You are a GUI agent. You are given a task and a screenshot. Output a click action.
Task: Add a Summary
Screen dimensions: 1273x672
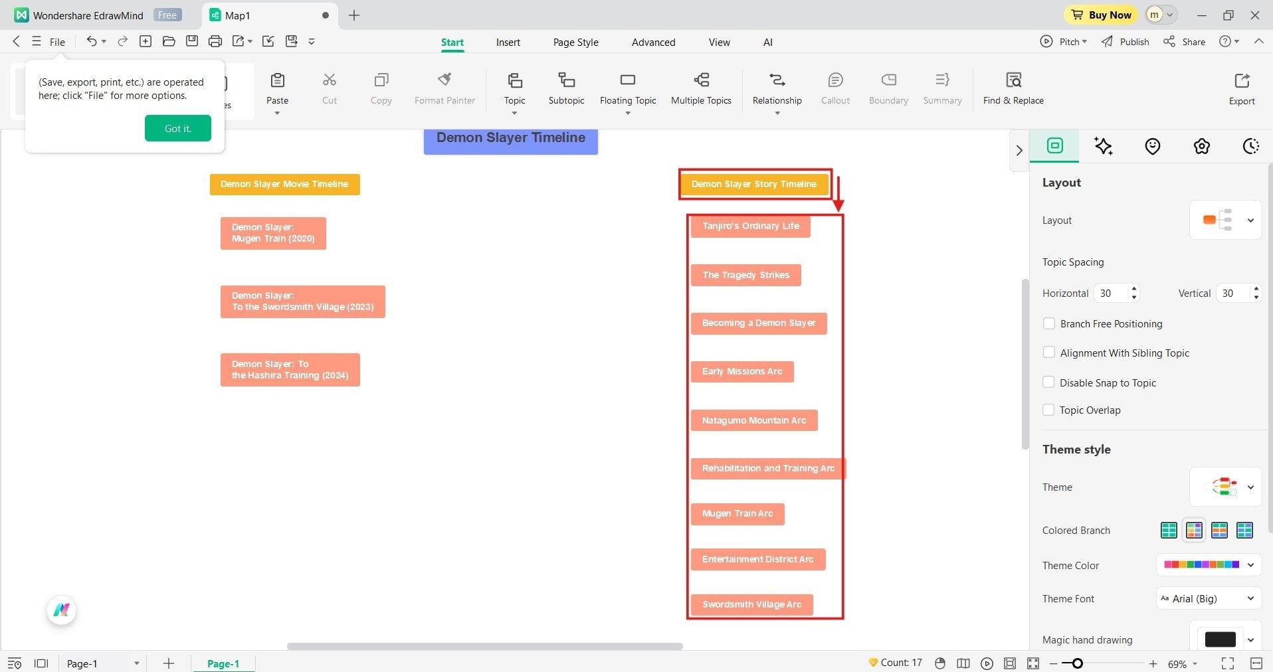[x=942, y=88]
